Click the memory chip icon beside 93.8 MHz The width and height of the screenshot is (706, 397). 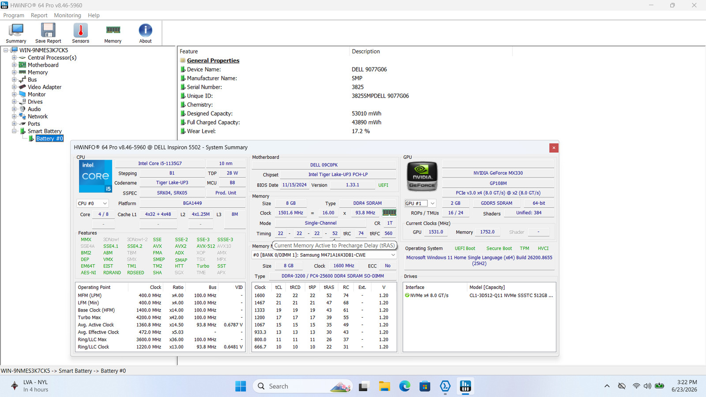(x=389, y=213)
